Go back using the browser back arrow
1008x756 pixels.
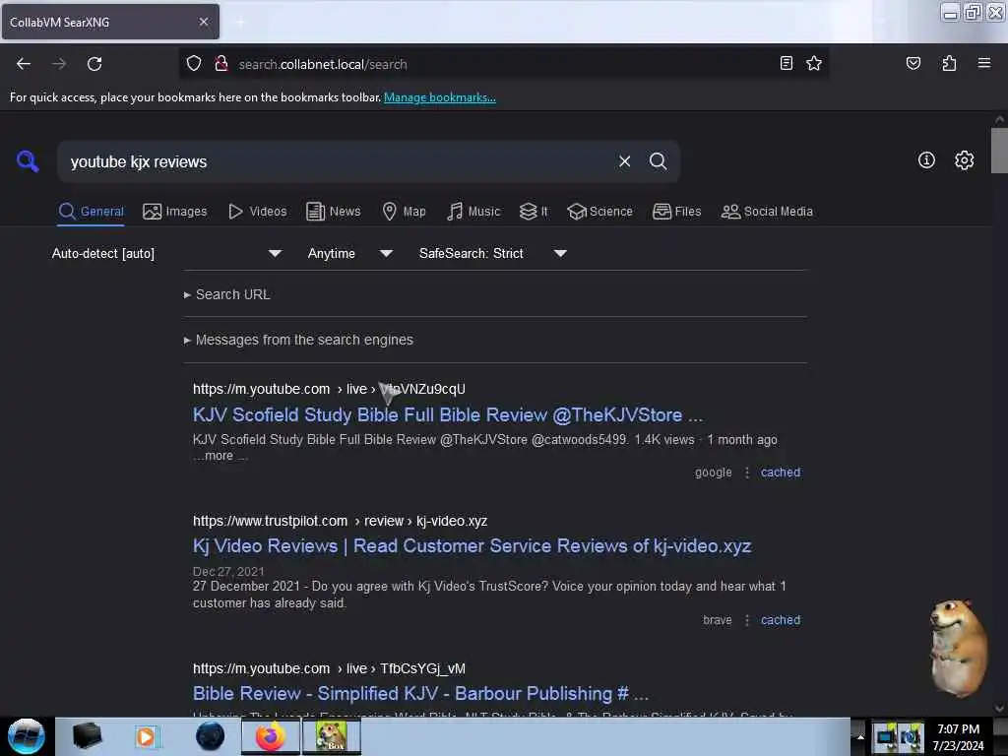click(24, 64)
